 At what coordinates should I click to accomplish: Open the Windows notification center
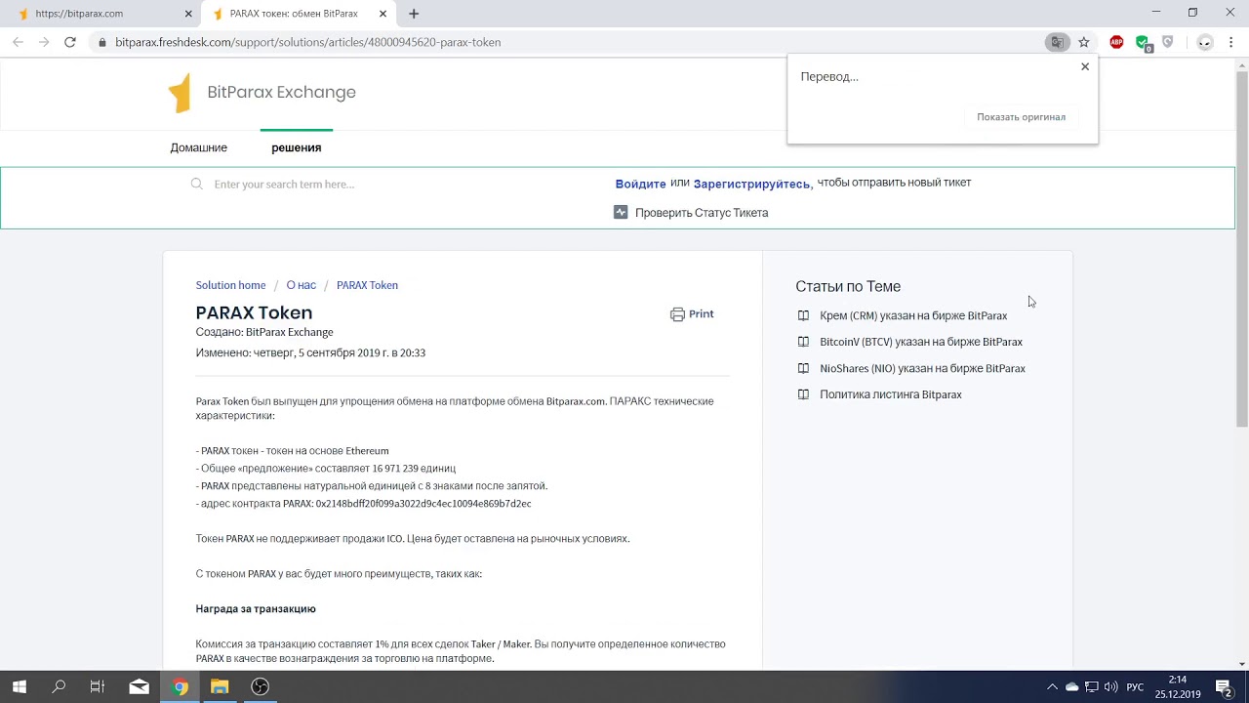(1224, 687)
